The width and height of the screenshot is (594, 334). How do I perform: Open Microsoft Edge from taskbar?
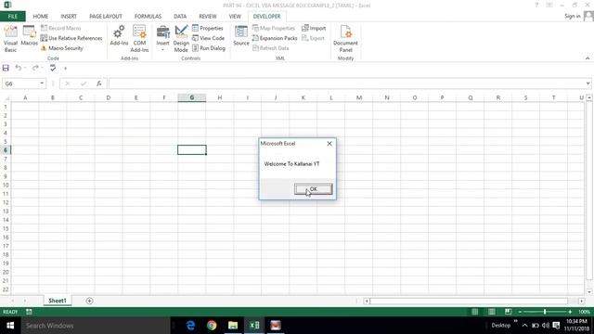coord(190,326)
